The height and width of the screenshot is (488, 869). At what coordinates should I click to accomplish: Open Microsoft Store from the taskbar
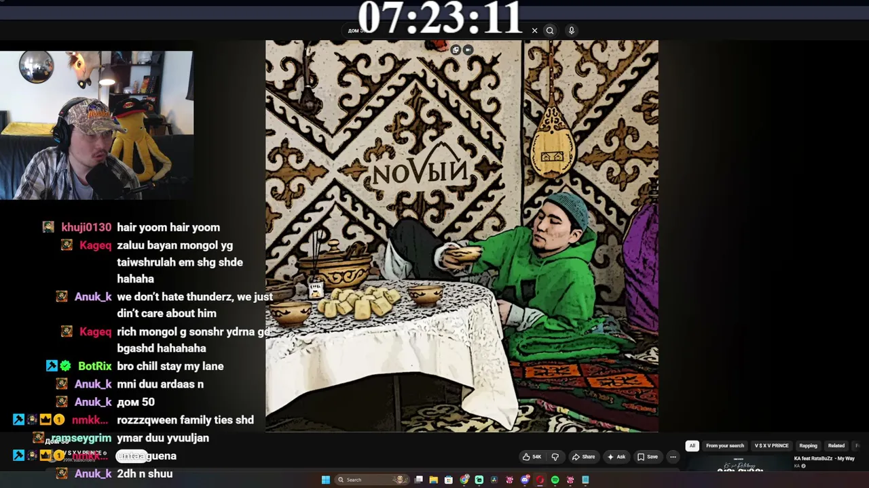click(x=449, y=480)
